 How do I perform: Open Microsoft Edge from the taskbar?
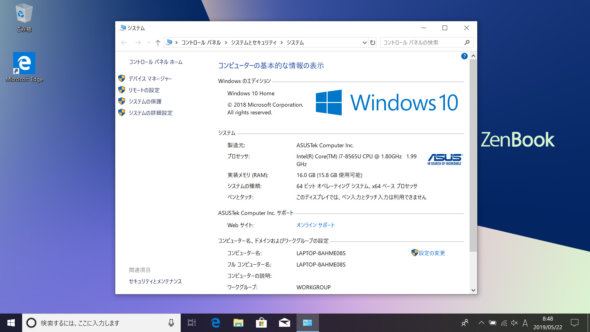(x=215, y=323)
